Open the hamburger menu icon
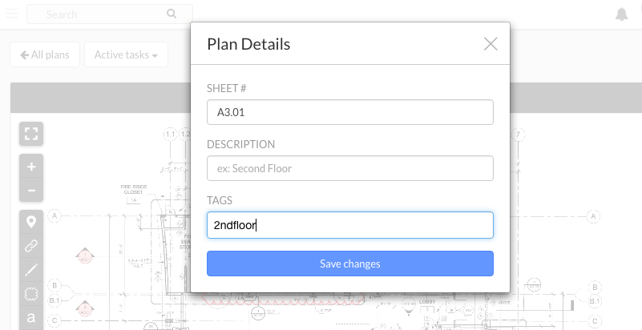Viewport: 642px width, 330px height. (11, 14)
